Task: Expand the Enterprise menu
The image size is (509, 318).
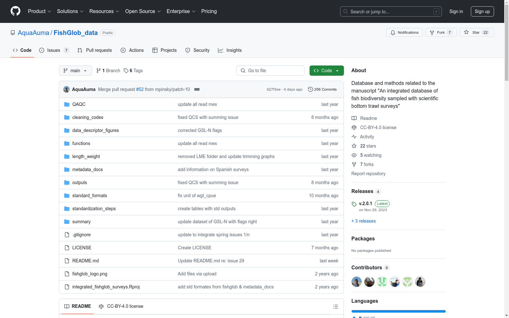Action: pyautogui.click(x=181, y=11)
